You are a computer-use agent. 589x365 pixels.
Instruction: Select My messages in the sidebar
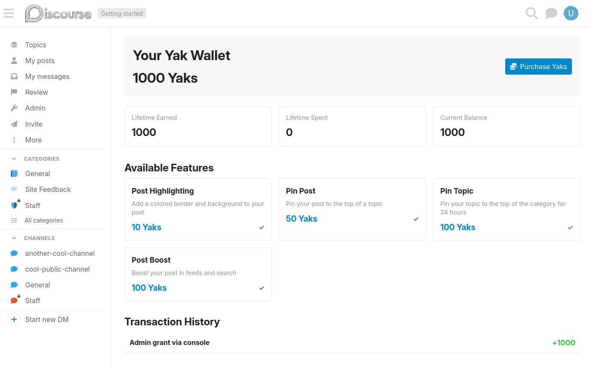click(47, 76)
